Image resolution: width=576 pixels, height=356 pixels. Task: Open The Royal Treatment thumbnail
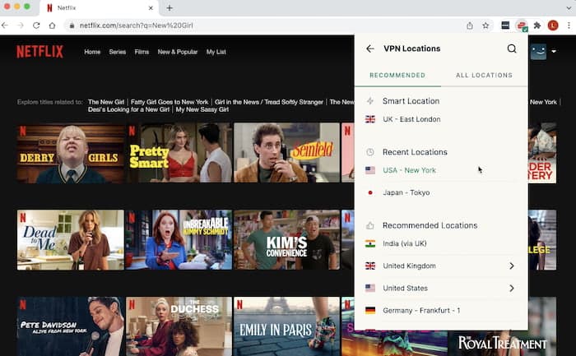pyautogui.click(x=502, y=343)
